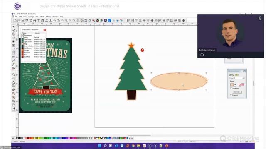Select Orange swatch row
This screenshot has height=149, width=266.
click(33, 50)
